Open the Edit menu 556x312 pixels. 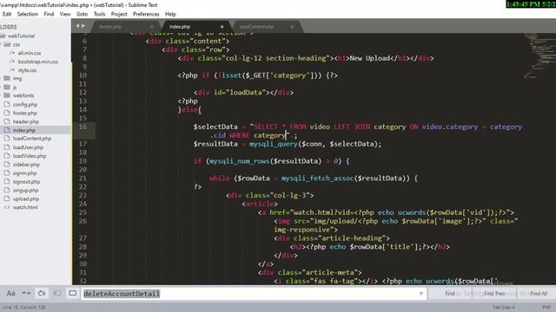coord(7,14)
